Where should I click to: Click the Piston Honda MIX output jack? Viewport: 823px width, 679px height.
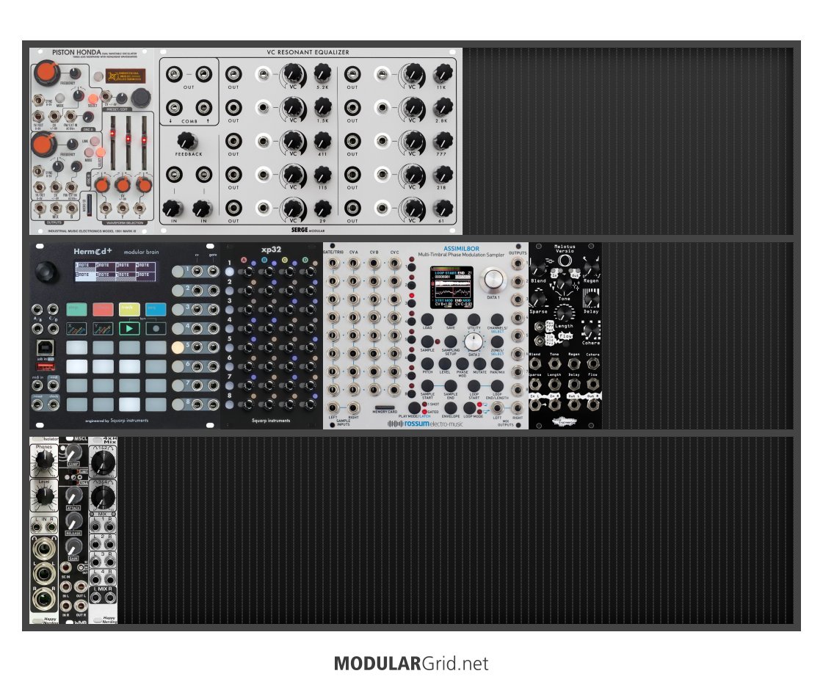pos(55,209)
